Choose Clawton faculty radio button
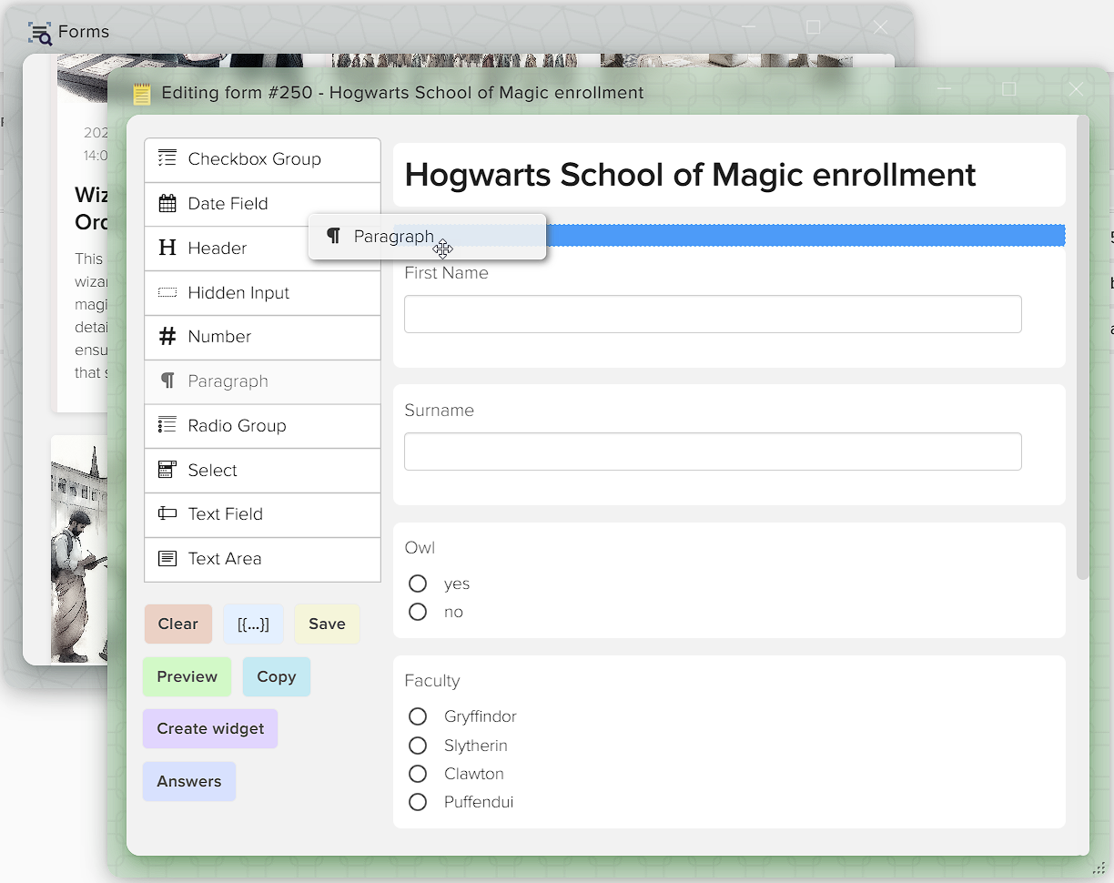 418,774
